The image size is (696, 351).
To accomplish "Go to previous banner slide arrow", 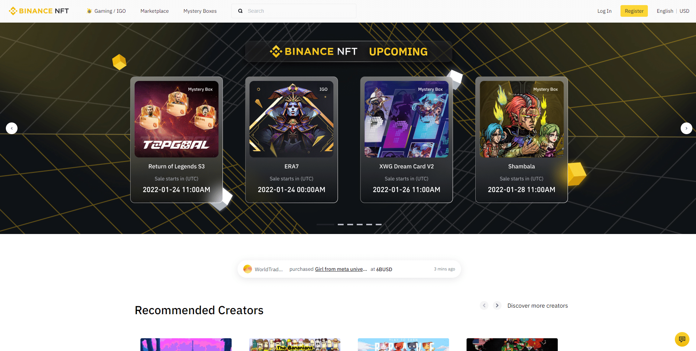I will pyautogui.click(x=12, y=128).
